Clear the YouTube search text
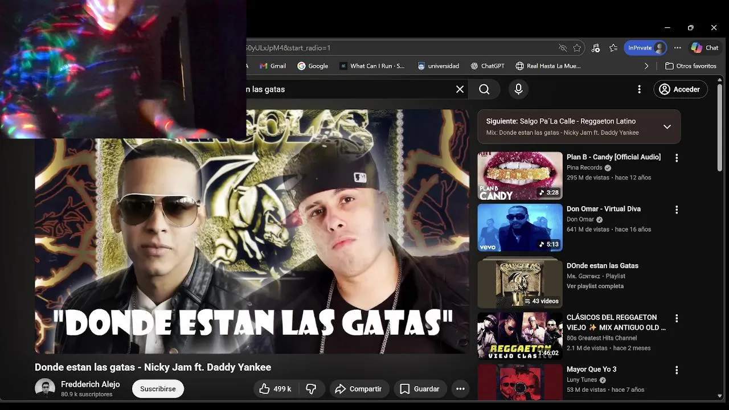This screenshot has width=729, height=410. pos(460,89)
